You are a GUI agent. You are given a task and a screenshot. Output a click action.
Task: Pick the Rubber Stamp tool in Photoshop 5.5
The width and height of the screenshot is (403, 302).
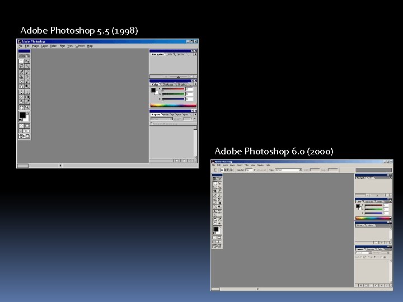click(x=21, y=77)
